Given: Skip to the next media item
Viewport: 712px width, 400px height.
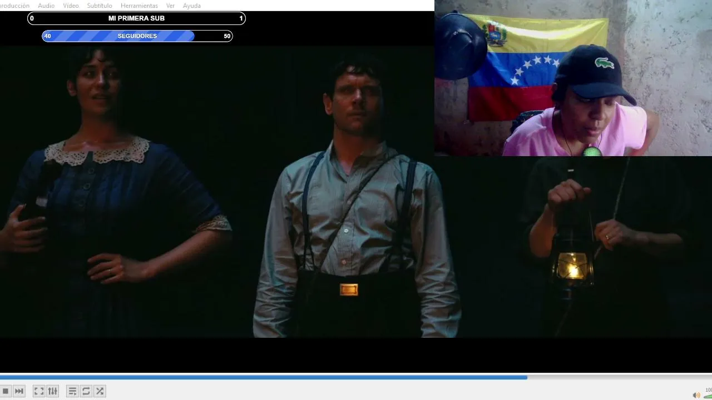Looking at the screenshot, I should click(19, 391).
